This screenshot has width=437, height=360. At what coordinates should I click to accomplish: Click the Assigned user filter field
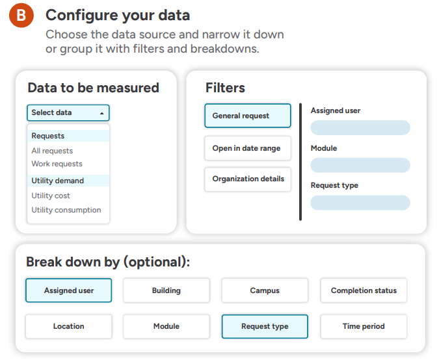point(360,128)
